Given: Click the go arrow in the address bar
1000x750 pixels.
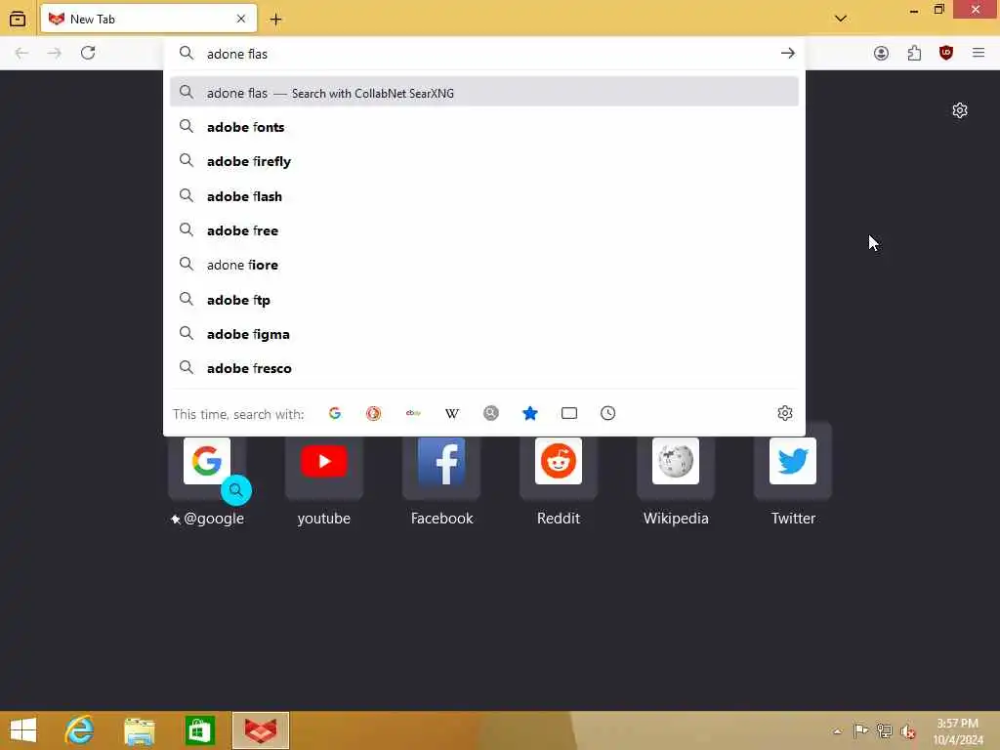Looking at the screenshot, I should click(788, 54).
